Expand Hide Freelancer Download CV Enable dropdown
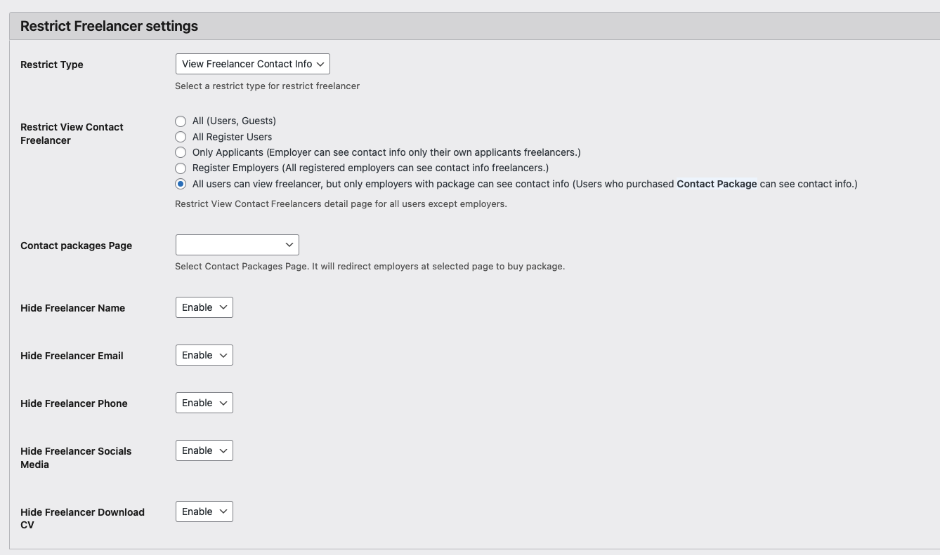 coord(204,511)
